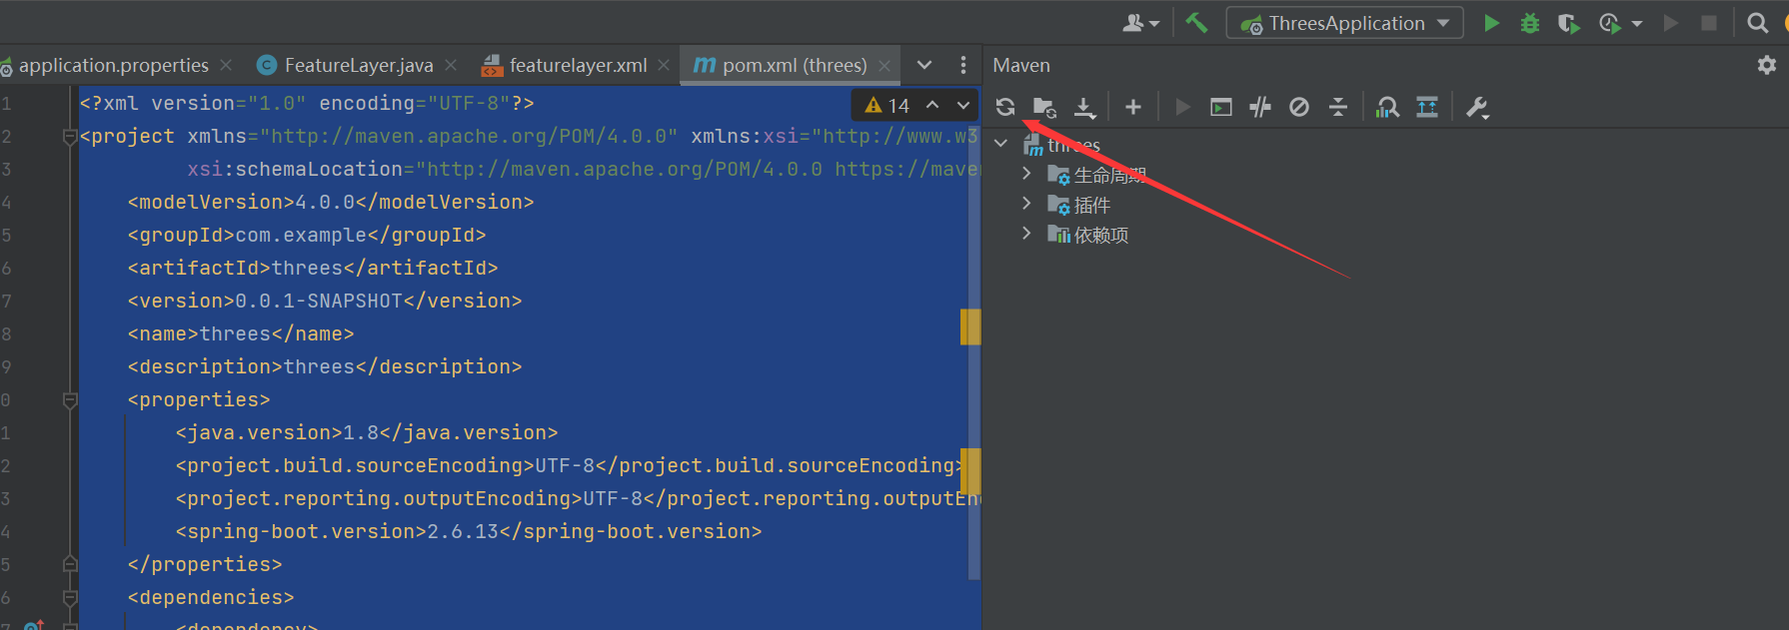Open Maven panel gear options
1789x630 pixels.
tap(1767, 65)
